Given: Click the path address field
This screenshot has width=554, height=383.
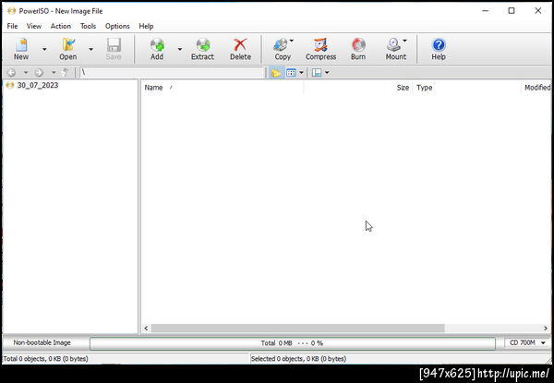Looking at the screenshot, I should [172, 73].
